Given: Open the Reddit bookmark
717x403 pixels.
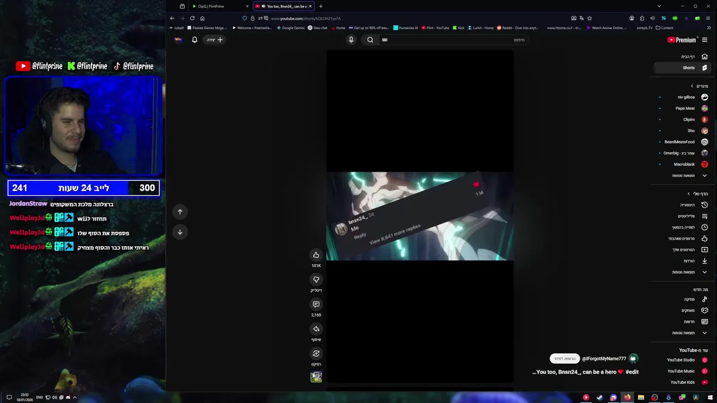Looking at the screenshot, I should pyautogui.click(x=518, y=27).
